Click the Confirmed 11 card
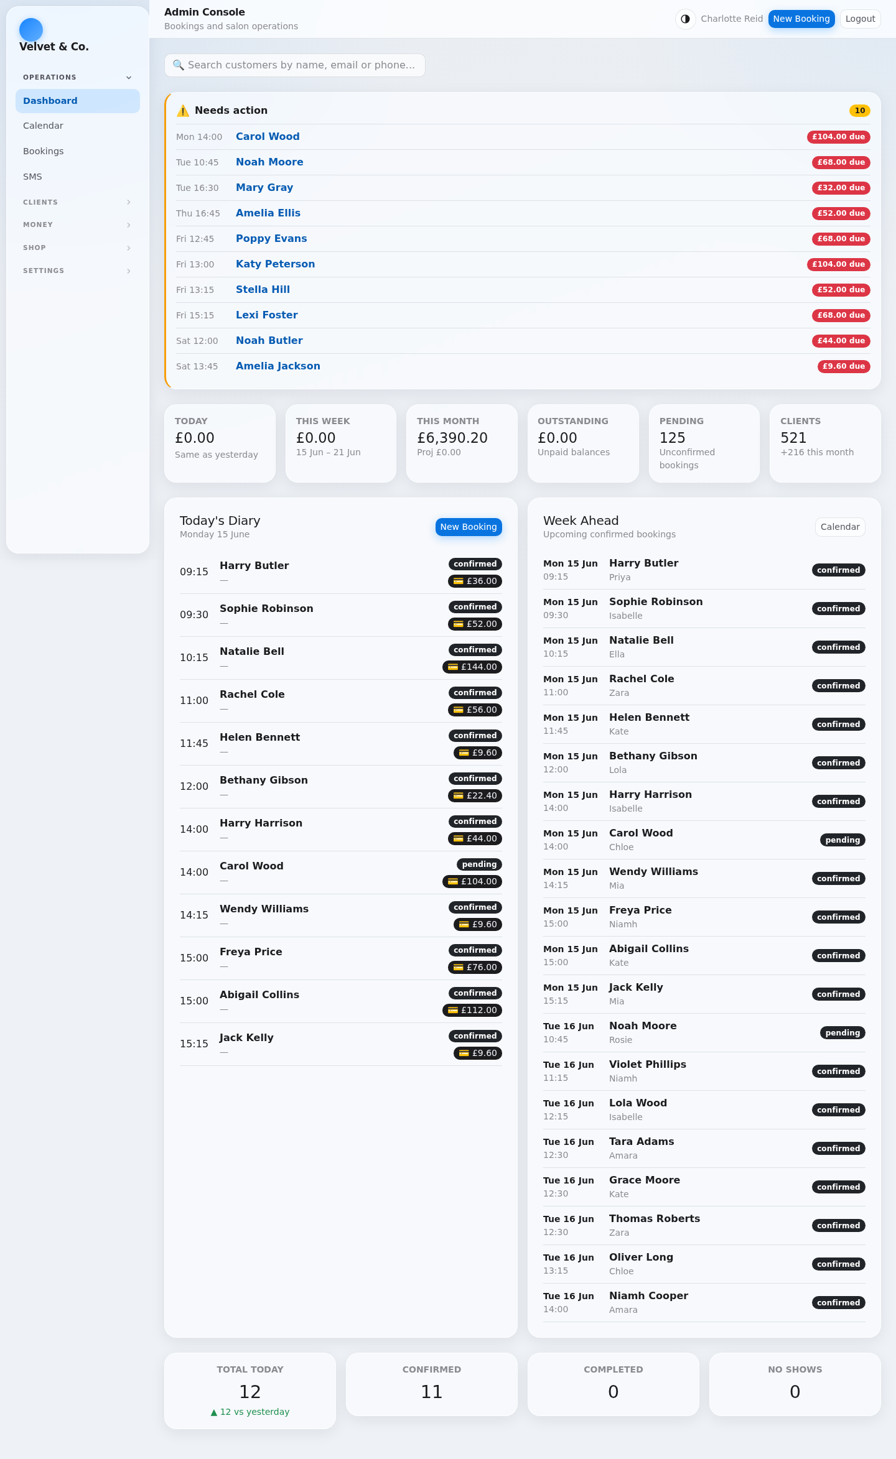Image resolution: width=896 pixels, height=1459 pixels. (x=432, y=1384)
